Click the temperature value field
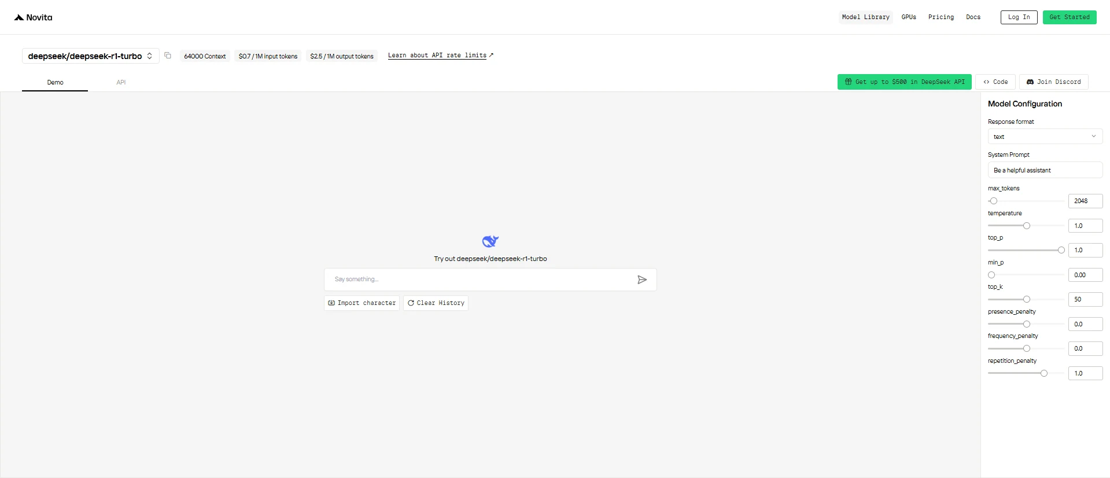The image size is (1110, 478). tap(1085, 226)
